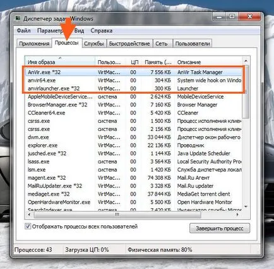Screen dimensions: 274x269
Task: Click the horizontal scroll right arrow
Action: tap(238, 215)
